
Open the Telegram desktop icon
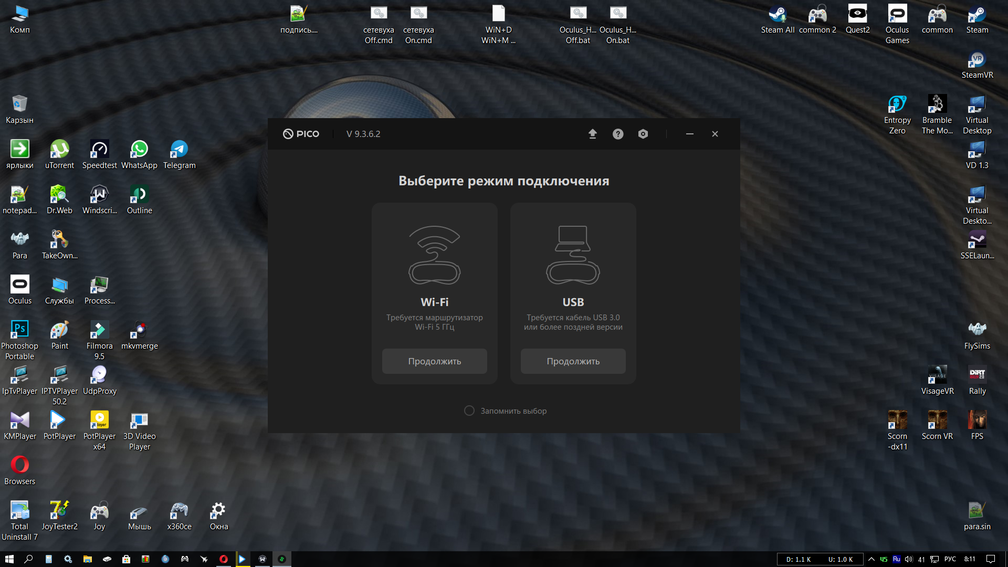click(x=179, y=155)
